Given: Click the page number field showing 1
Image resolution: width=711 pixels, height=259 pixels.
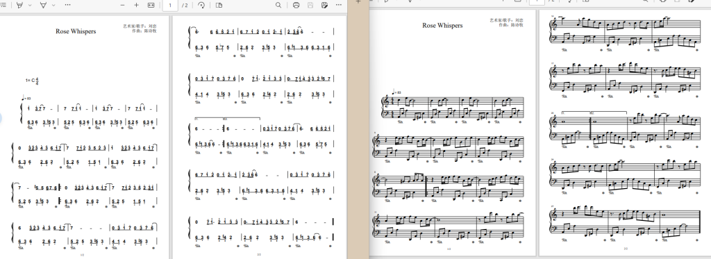Looking at the screenshot, I should [170, 5].
